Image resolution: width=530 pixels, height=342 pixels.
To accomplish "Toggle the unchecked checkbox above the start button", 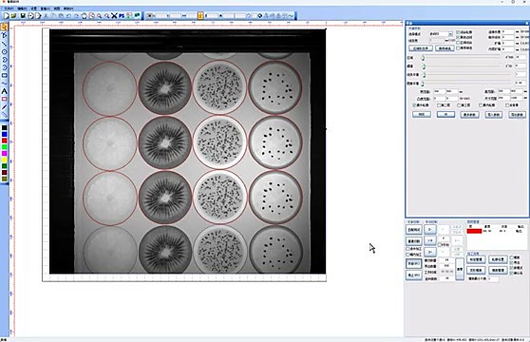I will (408, 255).
